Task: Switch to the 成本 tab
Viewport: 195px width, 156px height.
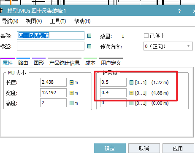Action: [x=90, y=63]
